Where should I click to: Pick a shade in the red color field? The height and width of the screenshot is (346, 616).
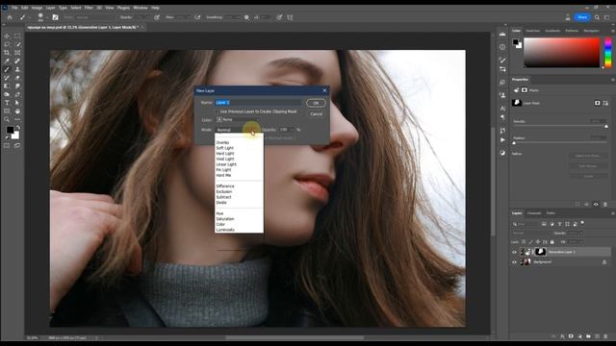click(562, 53)
